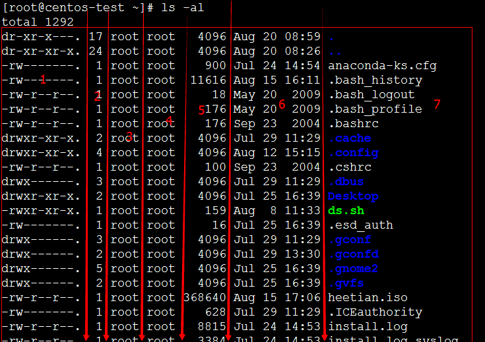Select the .gconfd directory name

coord(354,254)
